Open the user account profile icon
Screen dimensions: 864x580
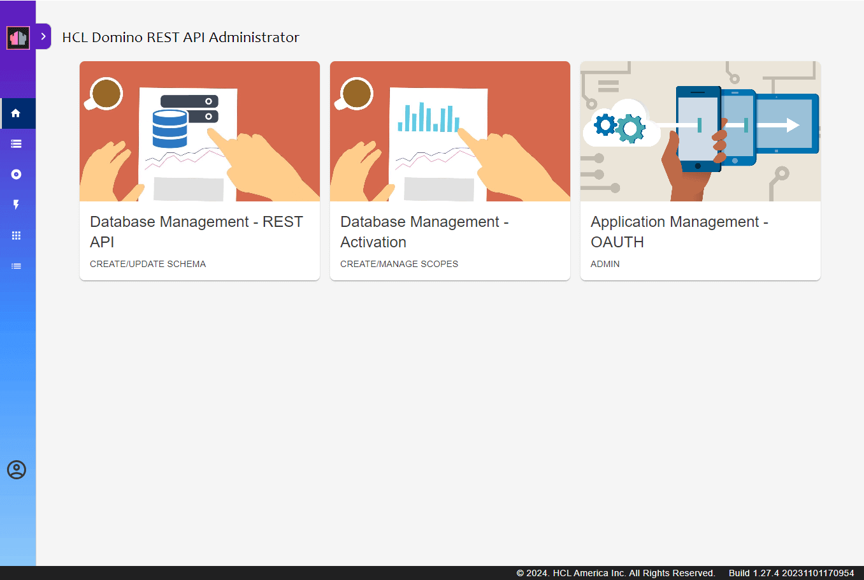tap(17, 470)
